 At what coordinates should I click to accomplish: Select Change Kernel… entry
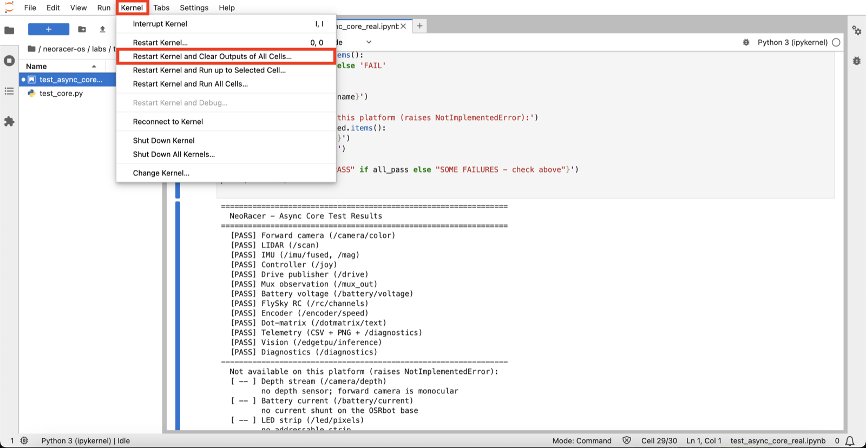pyautogui.click(x=226, y=173)
